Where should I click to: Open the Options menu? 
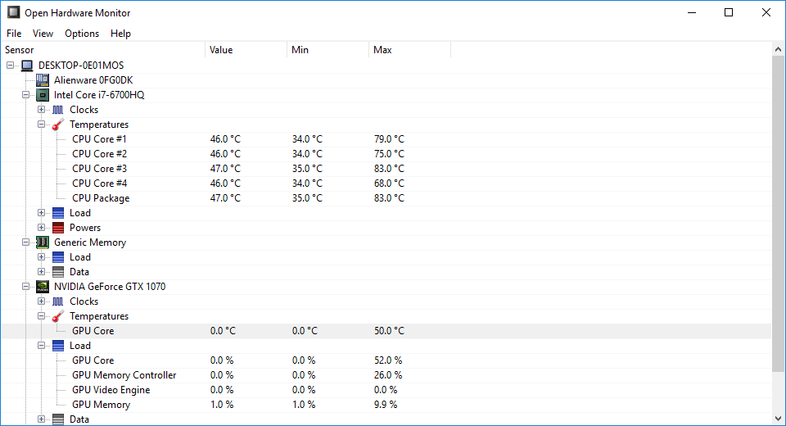82,34
